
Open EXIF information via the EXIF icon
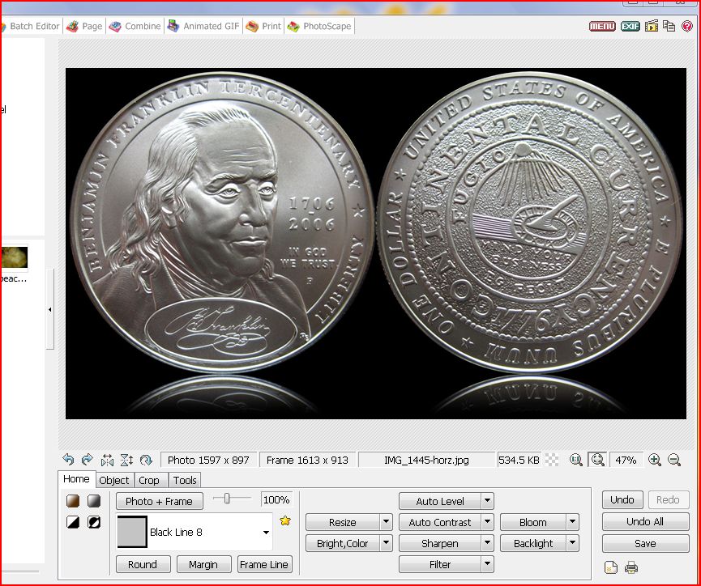tap(630, 26)
